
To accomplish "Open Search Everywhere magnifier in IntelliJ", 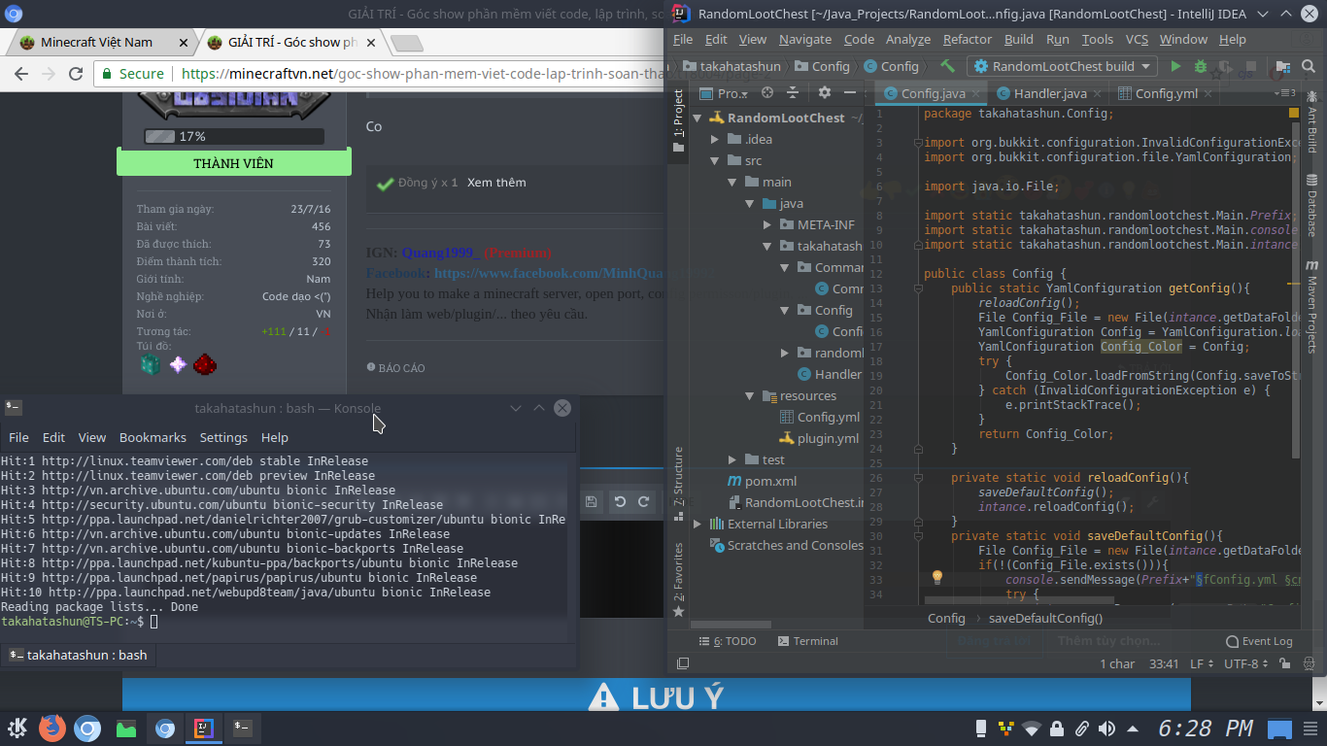I will click(x=1309, y=66).
